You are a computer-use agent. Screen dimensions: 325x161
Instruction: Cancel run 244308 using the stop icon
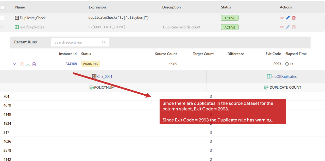coord(22,64)
